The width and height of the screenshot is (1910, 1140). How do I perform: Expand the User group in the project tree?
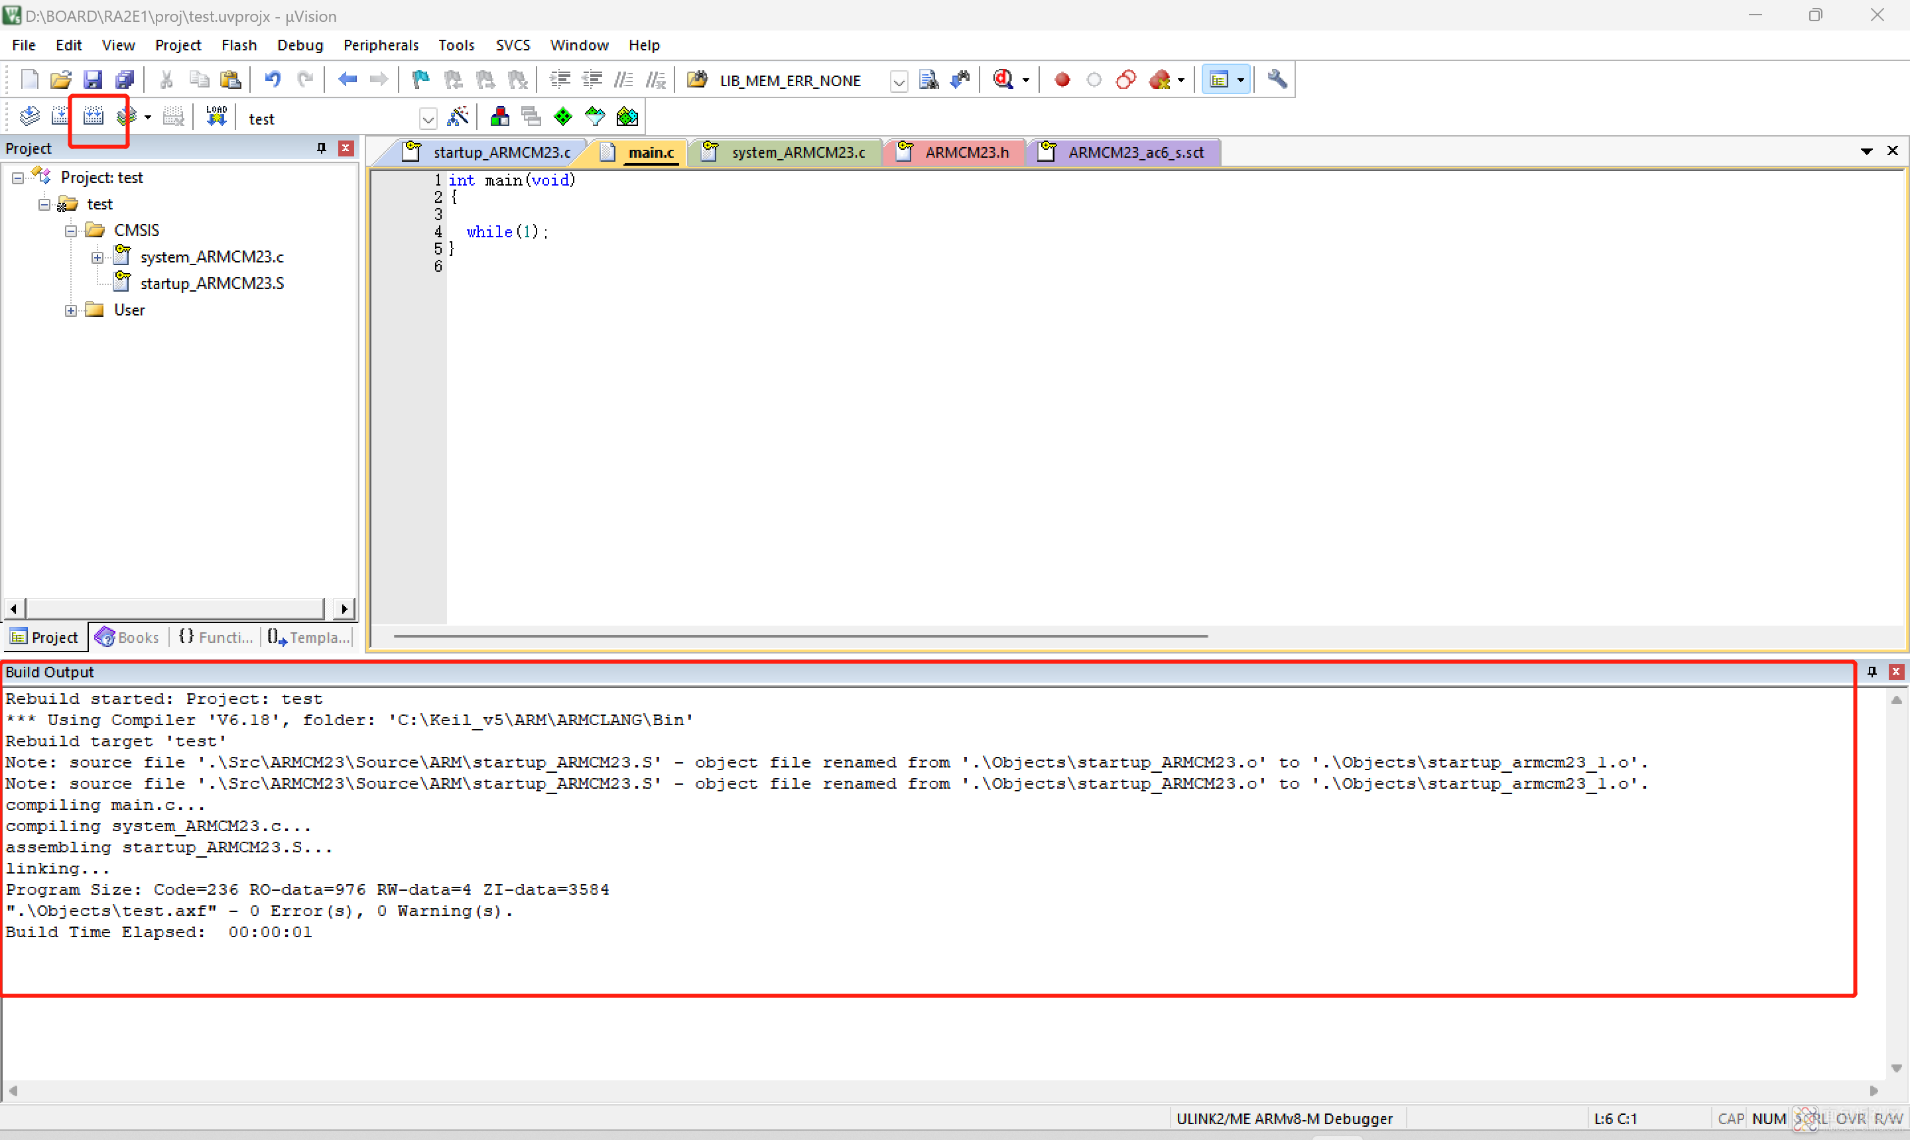(x=71, y=311)
